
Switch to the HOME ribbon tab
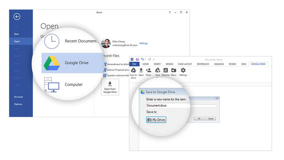coord(146,64)
